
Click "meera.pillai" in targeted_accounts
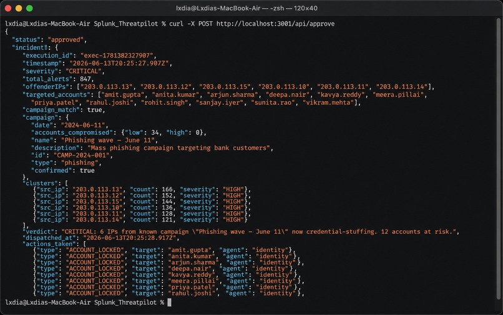[x=399, y=94]
